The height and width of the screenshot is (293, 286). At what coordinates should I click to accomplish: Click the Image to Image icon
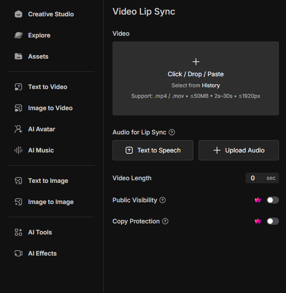(x=18, y=202)
